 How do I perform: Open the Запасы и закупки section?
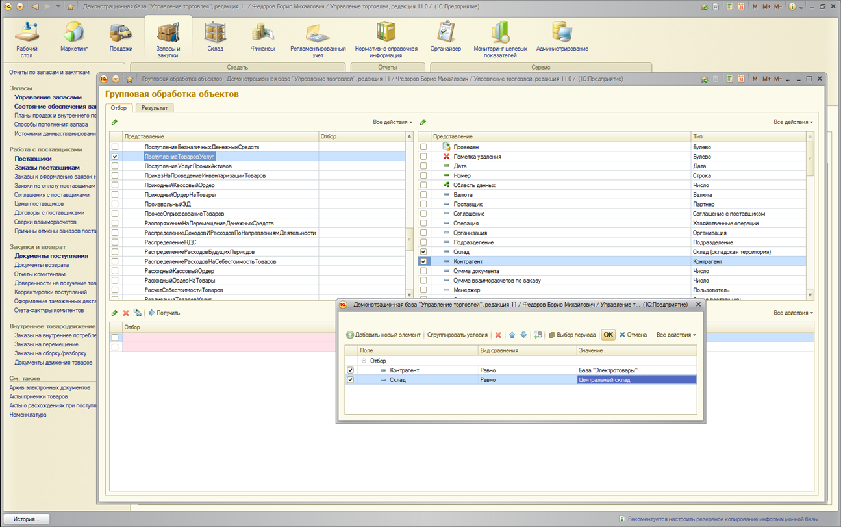click(x=168, y=39)
